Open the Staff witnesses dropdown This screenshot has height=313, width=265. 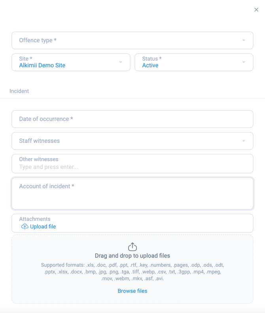tap(127, 141)
